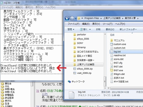Click post number 72 link
Image resolution: width=143 pixels, height=107 pixels.
38,91
